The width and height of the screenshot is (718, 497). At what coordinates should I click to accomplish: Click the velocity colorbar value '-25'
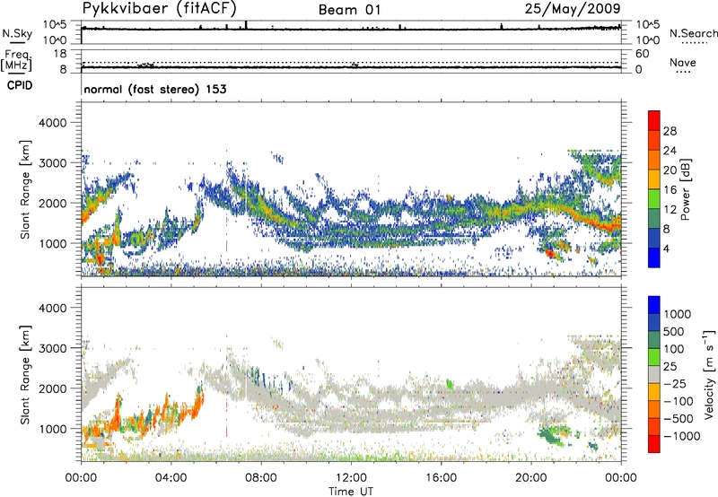(675, 383)
